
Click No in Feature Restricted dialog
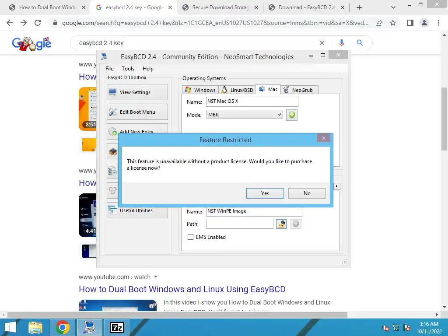pos(307,193)
